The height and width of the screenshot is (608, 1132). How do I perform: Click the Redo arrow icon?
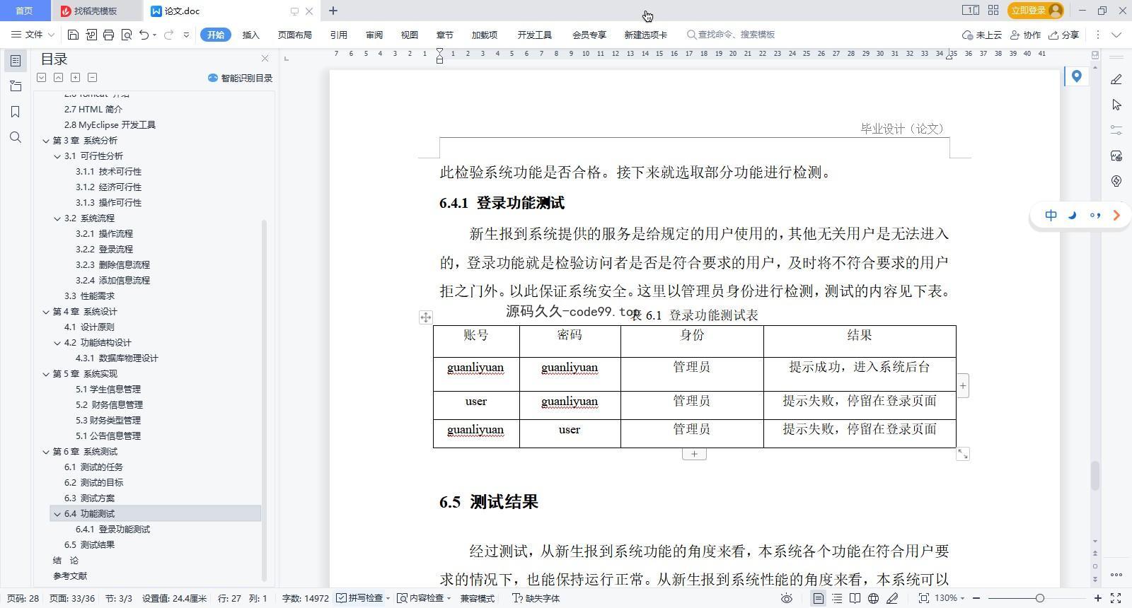click(x=168, y=35)
